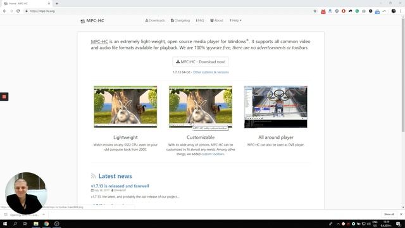This screenshot has width=405, height=228.
Task: Open Other systems & versions link
Action: point(211,72)
